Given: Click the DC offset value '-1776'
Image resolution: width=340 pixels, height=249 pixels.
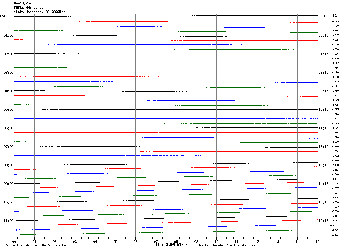Looking at the screenshot, I should coord(335,128).
